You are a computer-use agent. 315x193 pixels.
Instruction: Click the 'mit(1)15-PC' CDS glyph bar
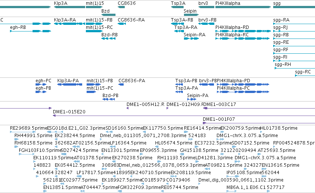tap(91, 92)
